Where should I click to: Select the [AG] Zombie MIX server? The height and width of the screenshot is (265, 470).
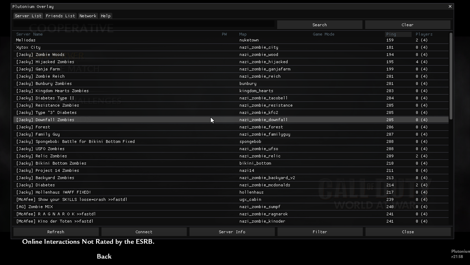pyautogui.click(x=231, y=207)
